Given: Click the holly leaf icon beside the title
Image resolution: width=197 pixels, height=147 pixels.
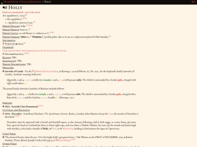Looking at the screenshot, I should [x=5, y=8].
